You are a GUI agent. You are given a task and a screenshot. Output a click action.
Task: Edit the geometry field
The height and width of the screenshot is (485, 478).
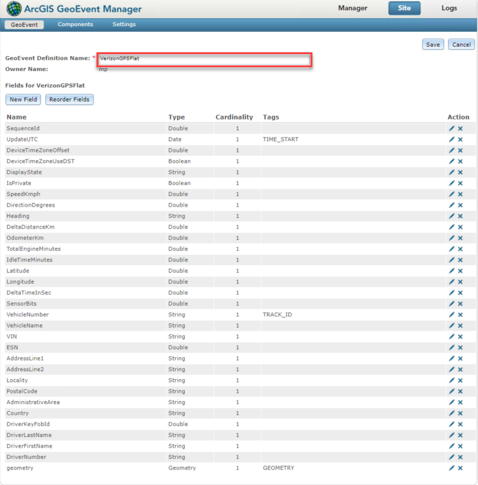(452, 468)
